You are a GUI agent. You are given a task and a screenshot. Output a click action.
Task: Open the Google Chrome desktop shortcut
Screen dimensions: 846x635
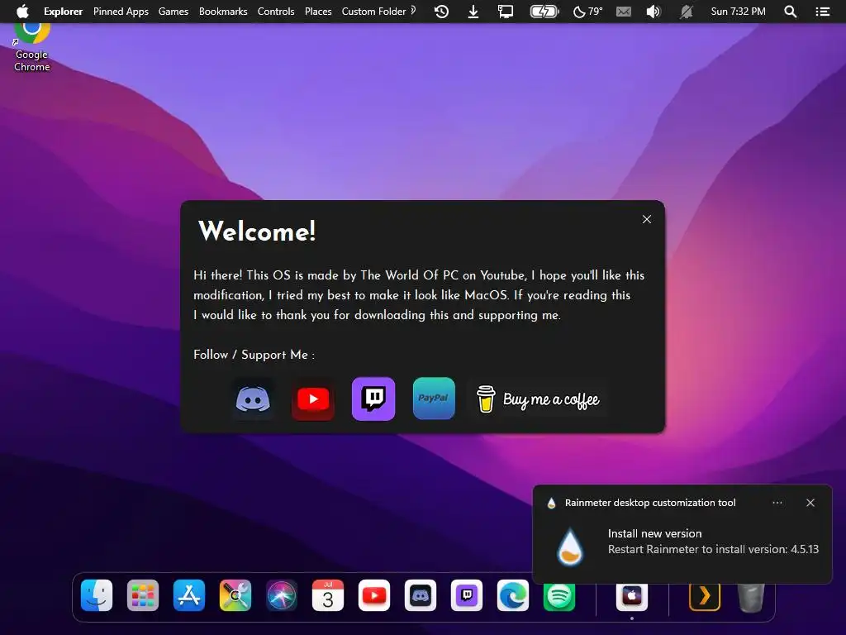pos(32,46)
